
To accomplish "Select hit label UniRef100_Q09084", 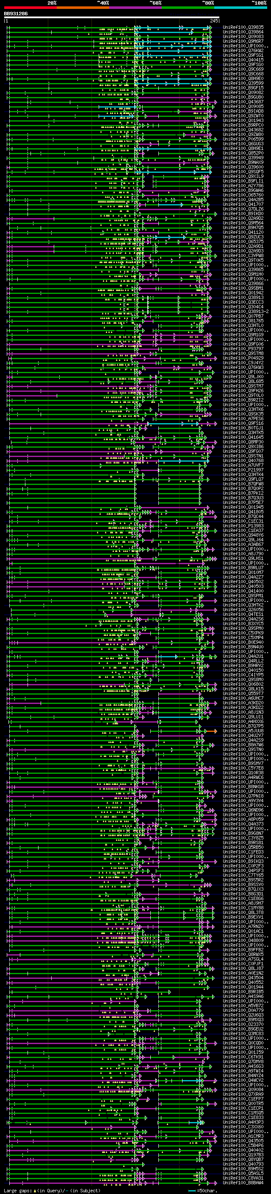I will pos(243,1089).
